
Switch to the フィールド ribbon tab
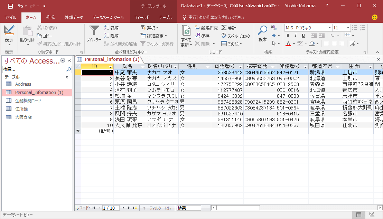tap(142, 17)
